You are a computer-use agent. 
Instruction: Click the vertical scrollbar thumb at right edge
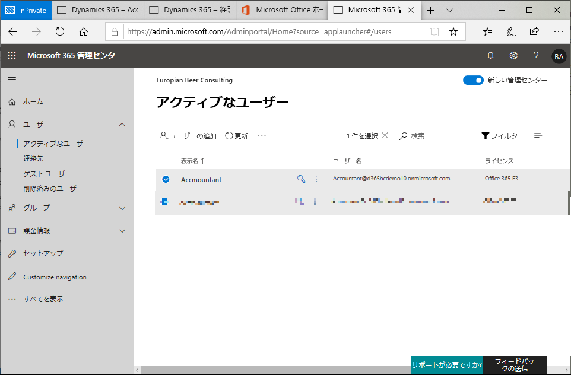(569, 202)
